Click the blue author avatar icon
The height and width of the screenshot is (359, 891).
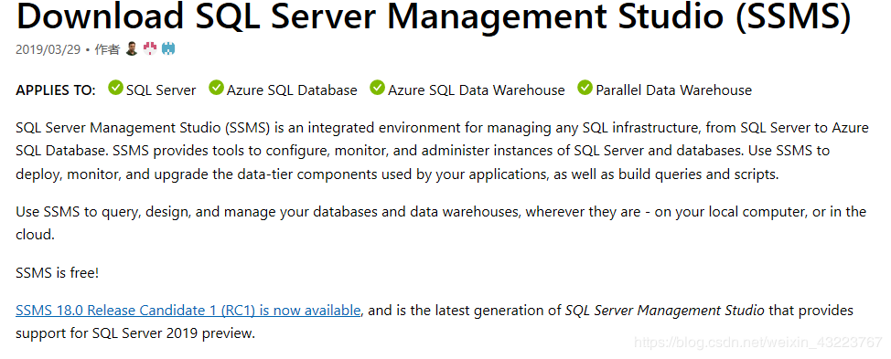[x=168, y=48]
